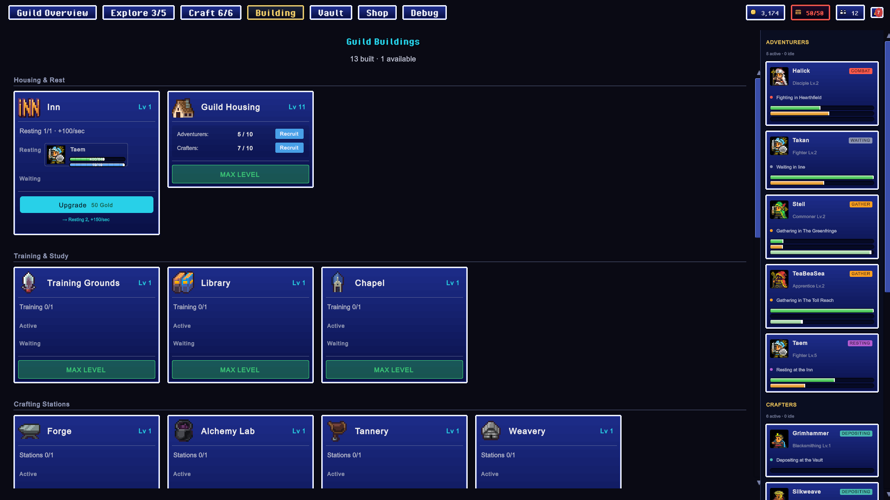Click 'Fighting in Hearthfield' status text
The image size is (890, 500).
[799, 98]
